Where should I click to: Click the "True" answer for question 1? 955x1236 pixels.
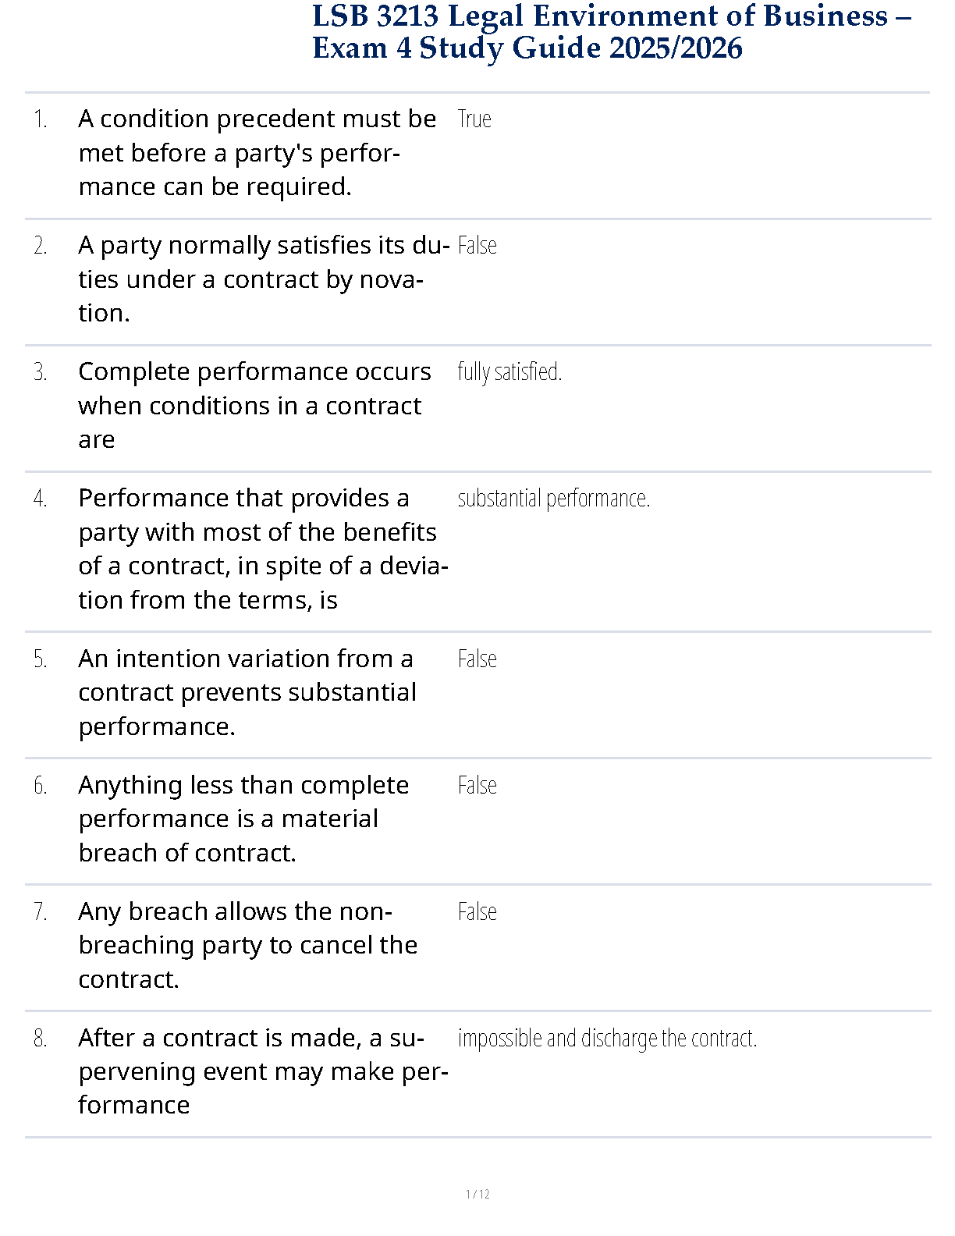(474, 119)
